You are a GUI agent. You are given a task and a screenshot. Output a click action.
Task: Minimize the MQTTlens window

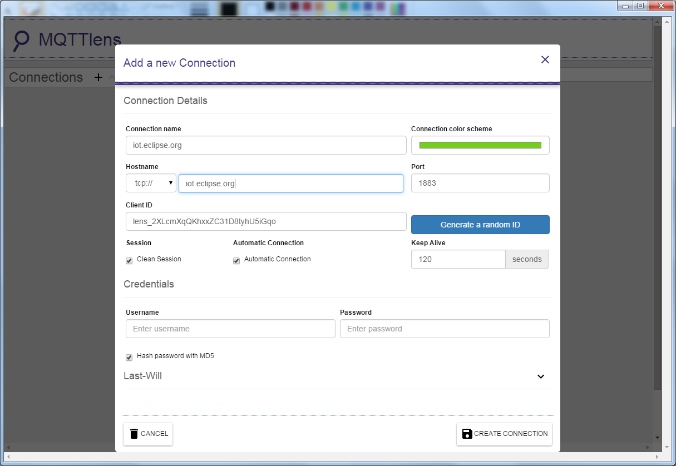pyautogui.click(x=626, y=5)
